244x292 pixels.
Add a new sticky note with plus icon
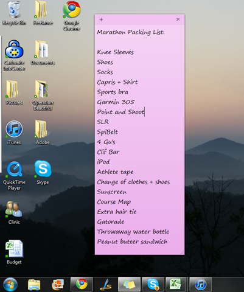pyautogui.click(x=101, y=19)
